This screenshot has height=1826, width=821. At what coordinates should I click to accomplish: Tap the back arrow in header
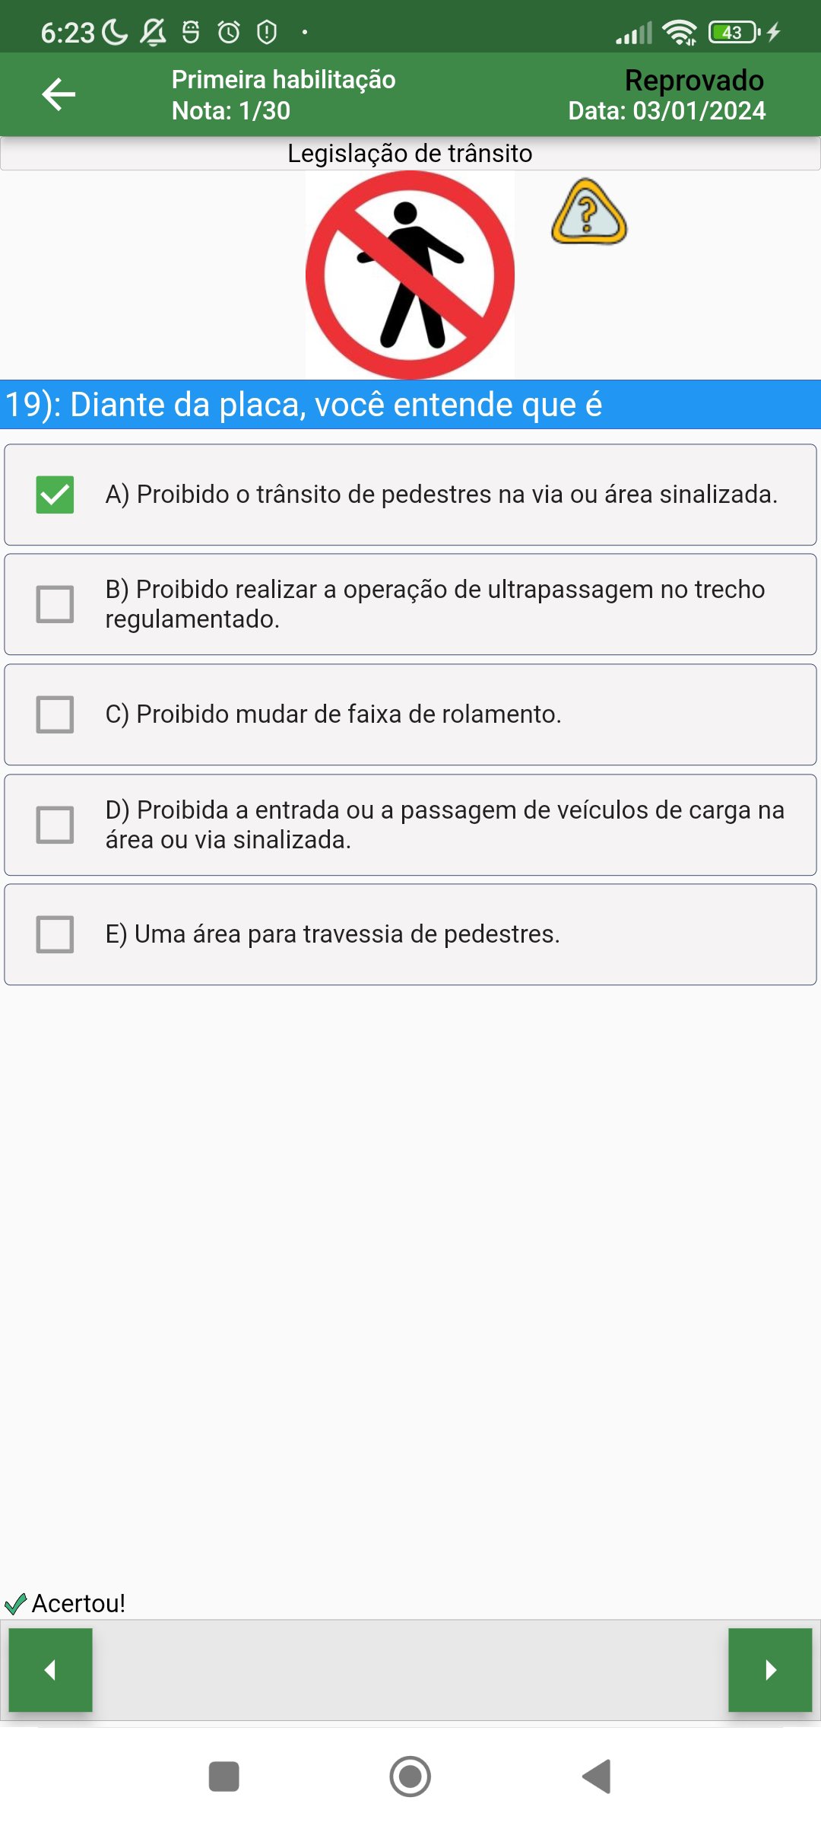click(59, 94)
